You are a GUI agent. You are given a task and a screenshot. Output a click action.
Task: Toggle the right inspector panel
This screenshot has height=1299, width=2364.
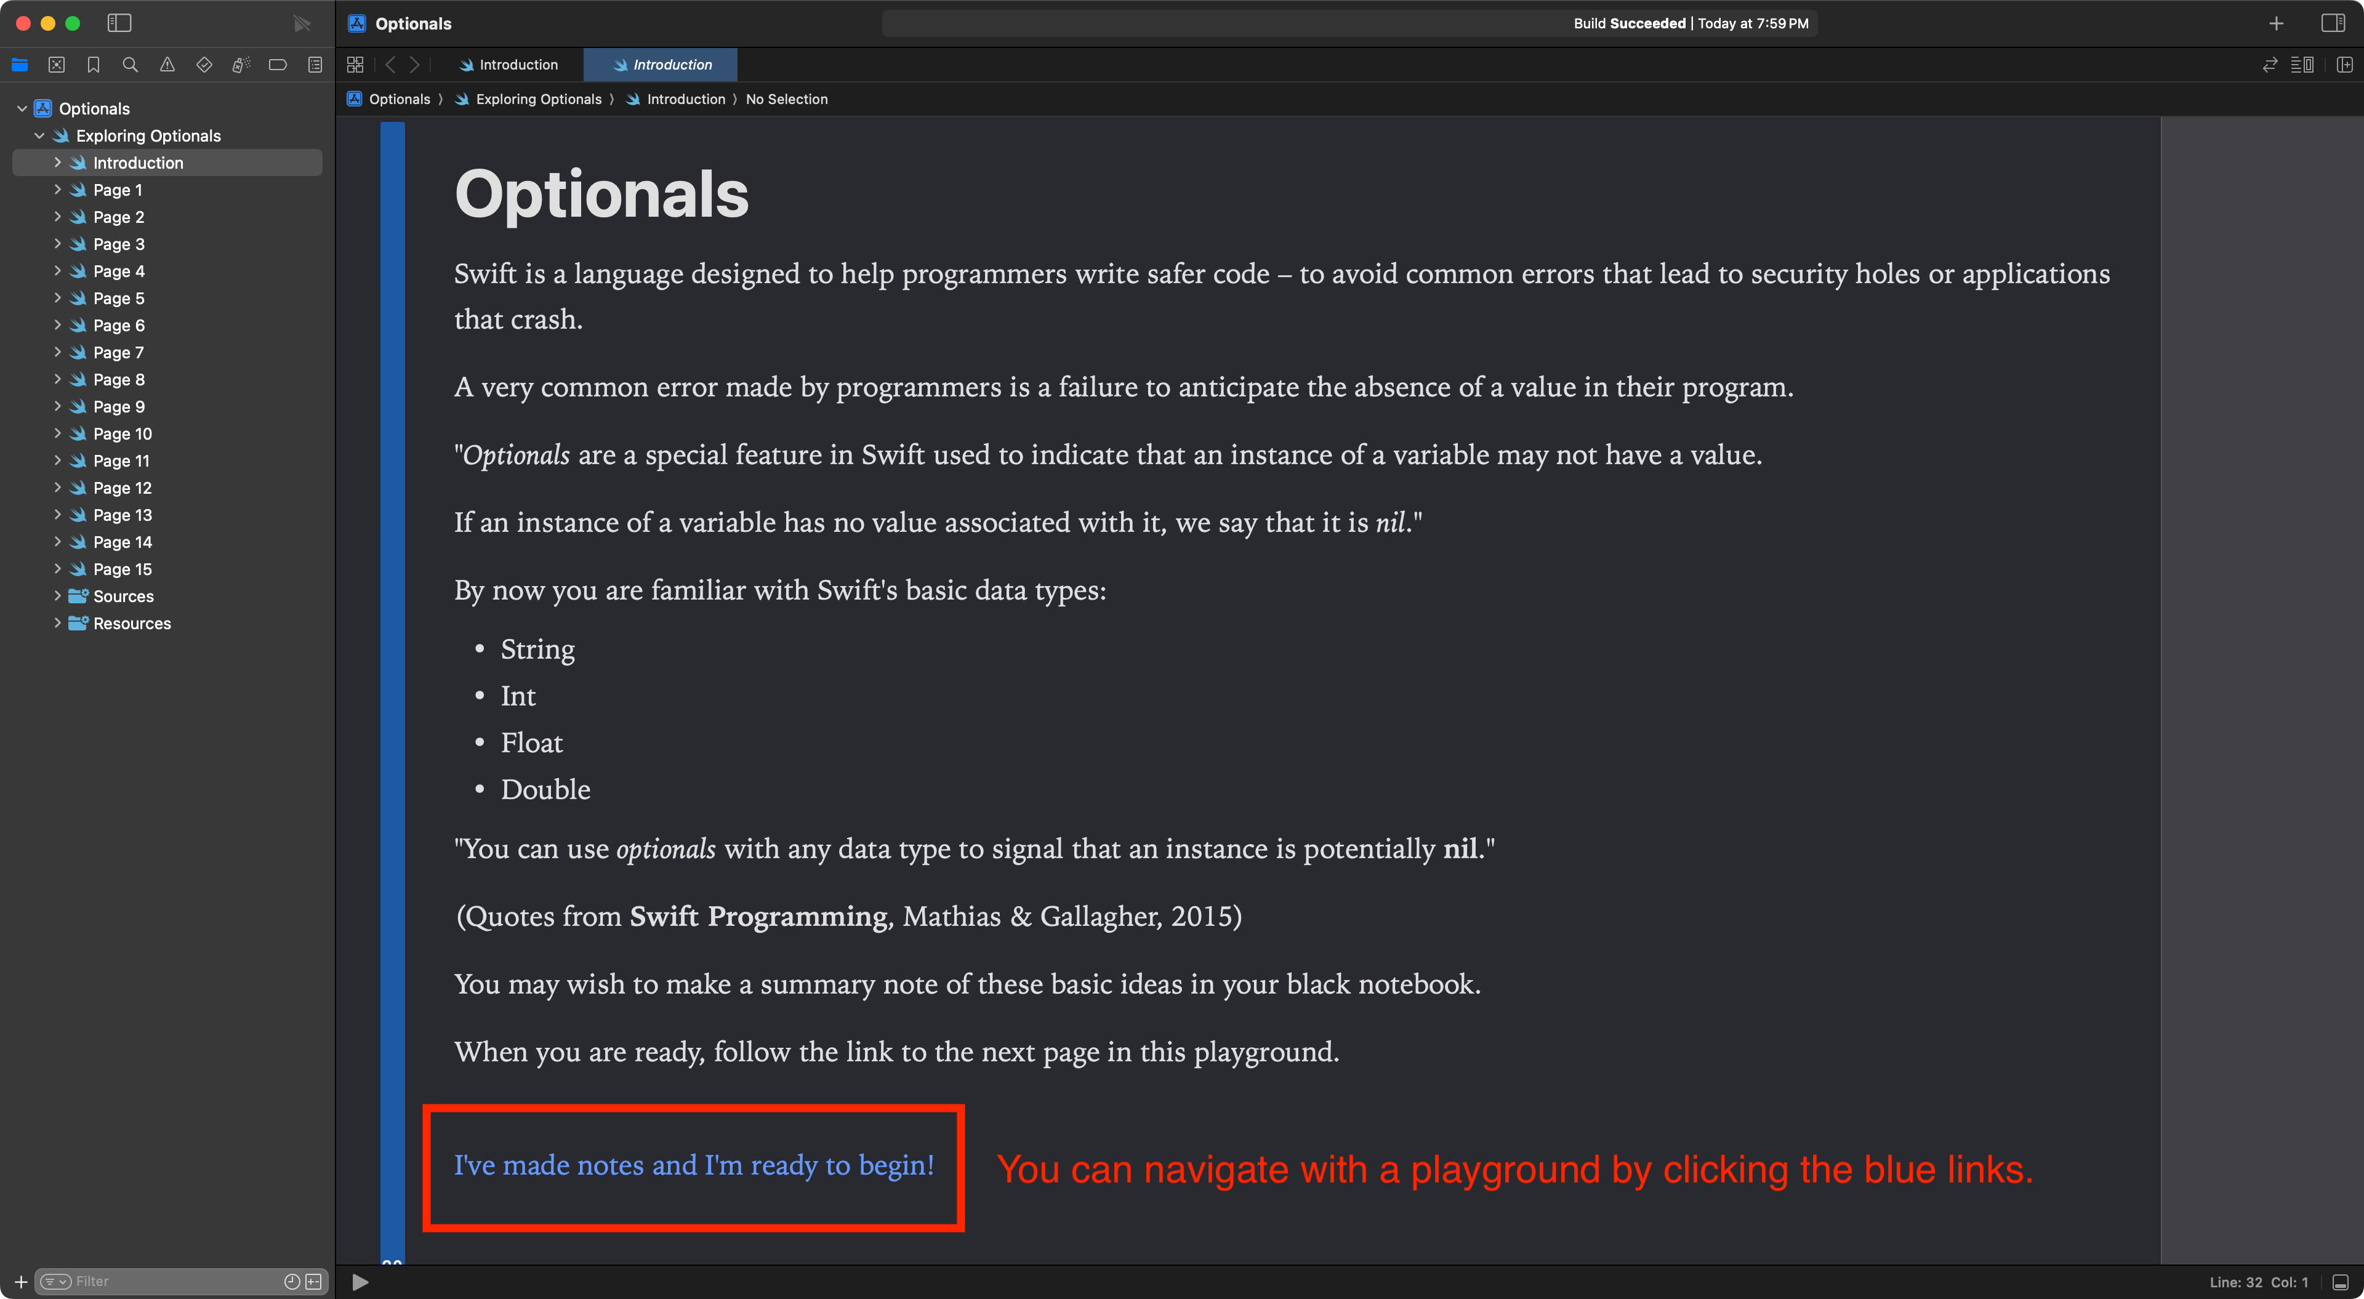(2332, 23)
